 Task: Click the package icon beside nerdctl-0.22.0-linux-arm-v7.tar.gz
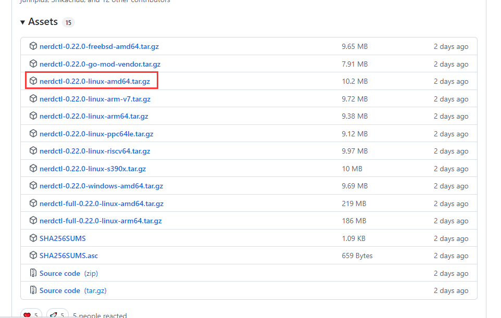click(33, 98)
